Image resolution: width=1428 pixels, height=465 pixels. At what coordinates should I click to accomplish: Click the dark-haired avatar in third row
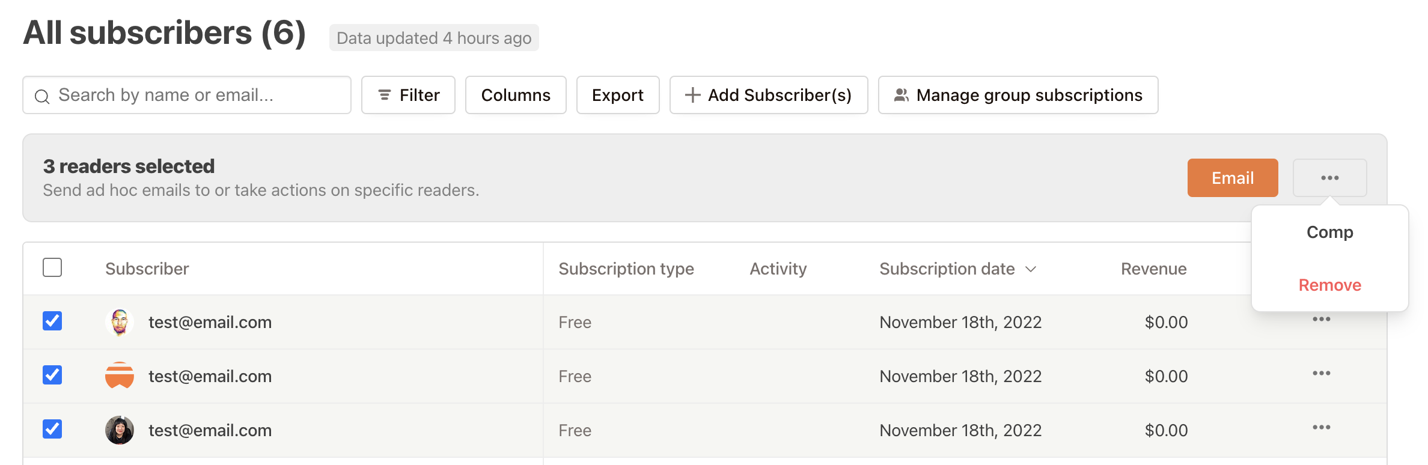click(120, 430)
